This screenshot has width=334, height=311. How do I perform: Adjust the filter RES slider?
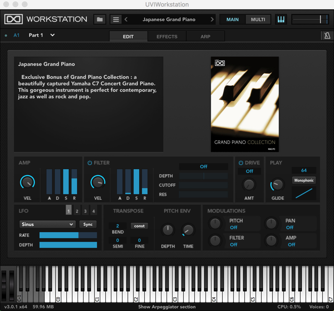point(204,194)
